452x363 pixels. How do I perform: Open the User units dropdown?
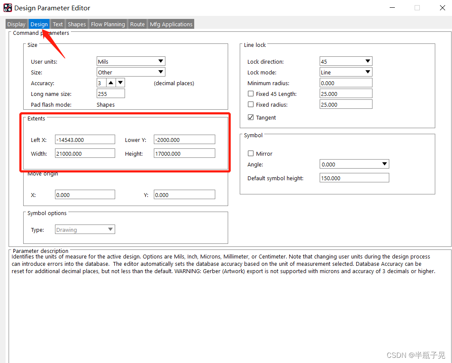(160, 61)
